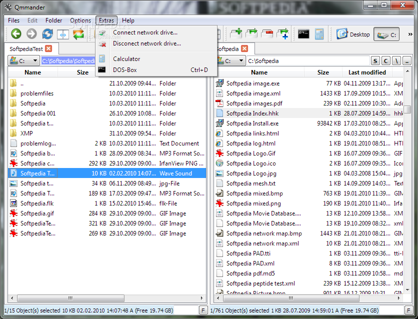
Task: Sort left panel by Size column
Action: 82,72
